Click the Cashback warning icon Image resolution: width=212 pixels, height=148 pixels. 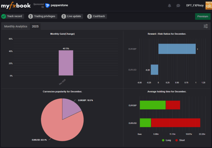[x=90, y=16]
